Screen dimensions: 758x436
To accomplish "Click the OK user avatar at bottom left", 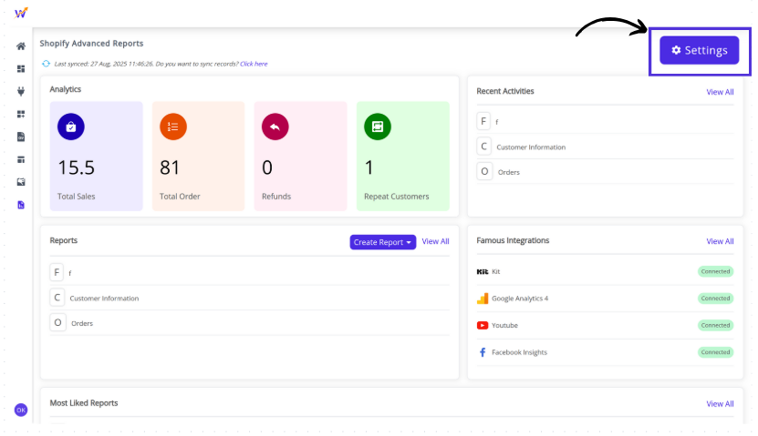I will [x=21, y=410].
